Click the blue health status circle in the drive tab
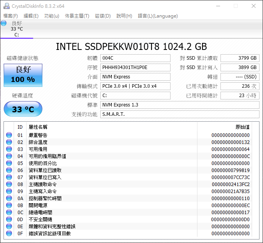Screen dimensions: 263x243 [4, 23]
